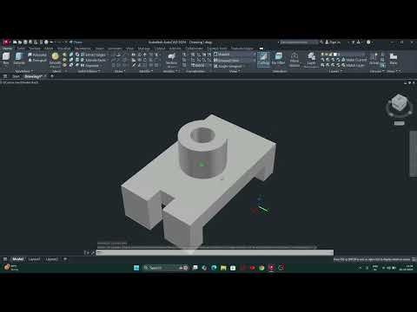Click the Separate solid tool
The width and height of the screenshot is (417, 312).
pos(89,66)
